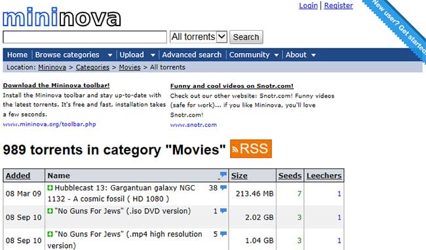The height and width of the screenshot is (250, 426).
Task: Click the Search button
Action: 246,37
